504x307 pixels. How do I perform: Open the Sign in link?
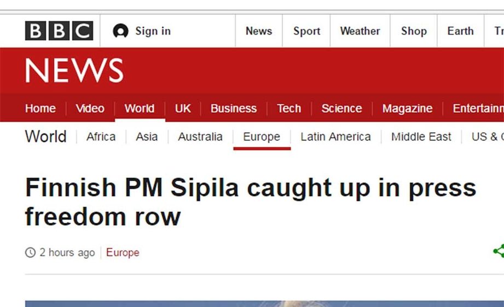(x=153, y=31)
